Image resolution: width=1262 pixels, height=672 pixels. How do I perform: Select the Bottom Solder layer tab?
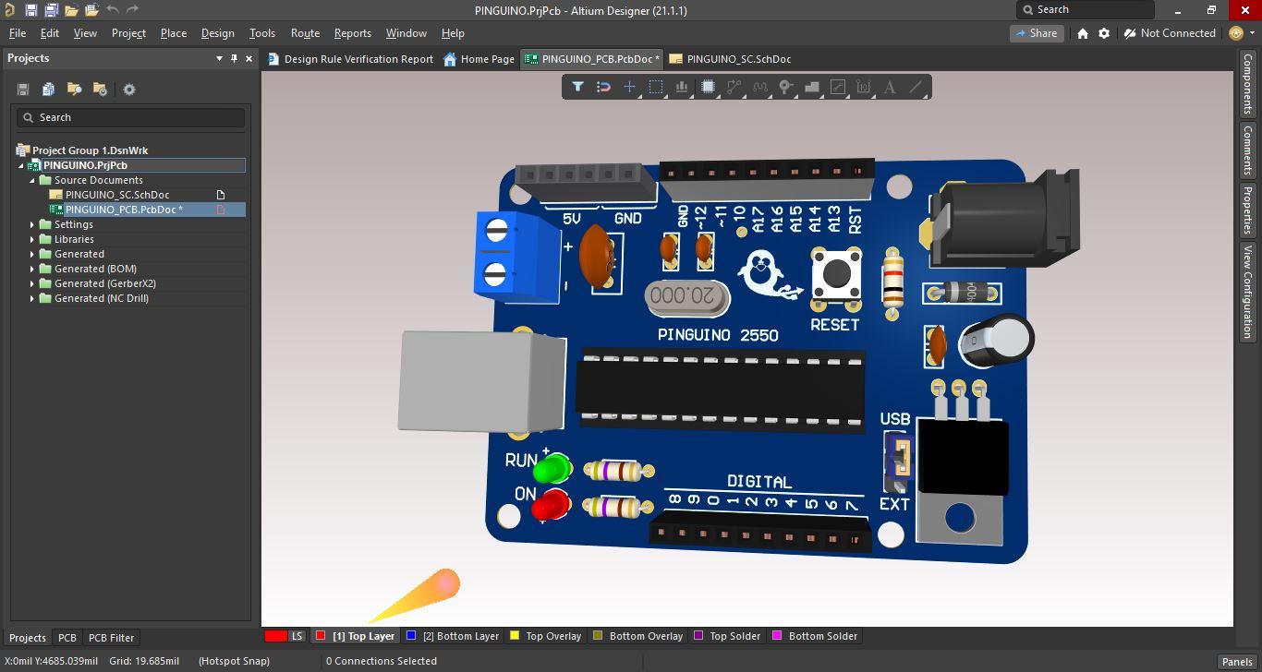click(816, 636)
